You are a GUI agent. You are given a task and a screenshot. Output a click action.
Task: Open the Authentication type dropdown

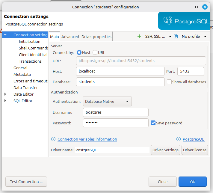pyautogui.click(x=107, y=101)
